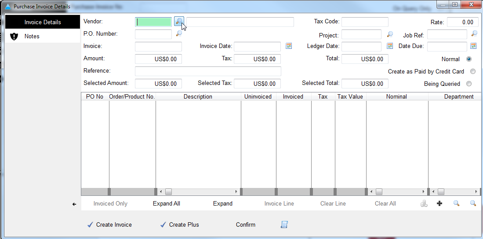Click the Expand button
Screen dimensions: 483x239
[x=223, y=203]
